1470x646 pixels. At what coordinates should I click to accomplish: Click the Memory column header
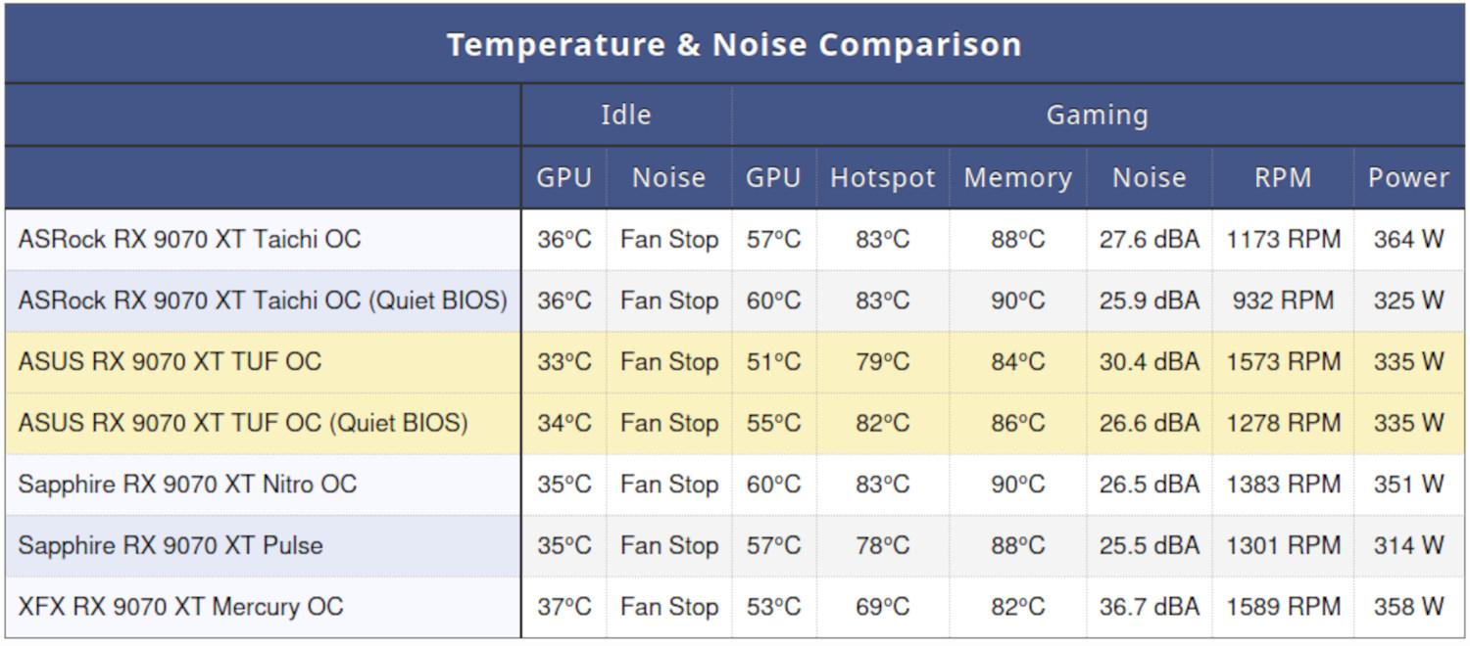point(1017,177)
